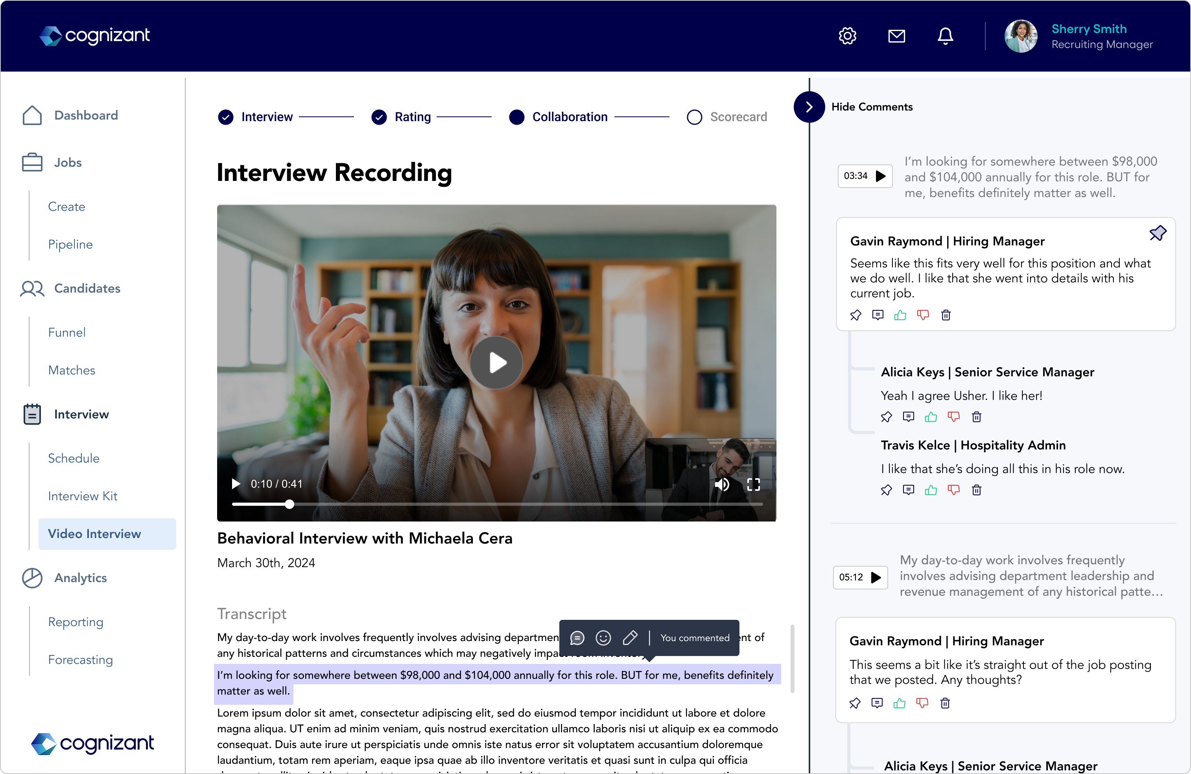This screenshot has width=1191, height=774.
Task: Click the pencil edit icon in transcript popup
Action: point(630,638)
